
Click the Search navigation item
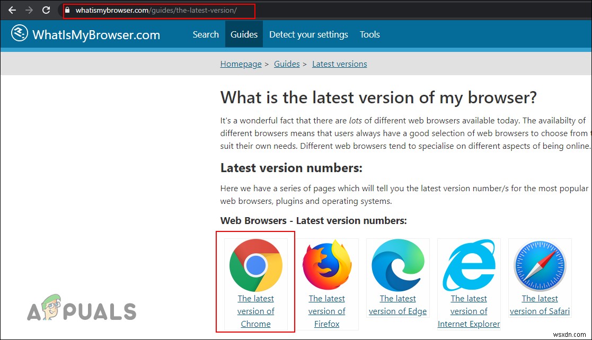pos(206,34)
